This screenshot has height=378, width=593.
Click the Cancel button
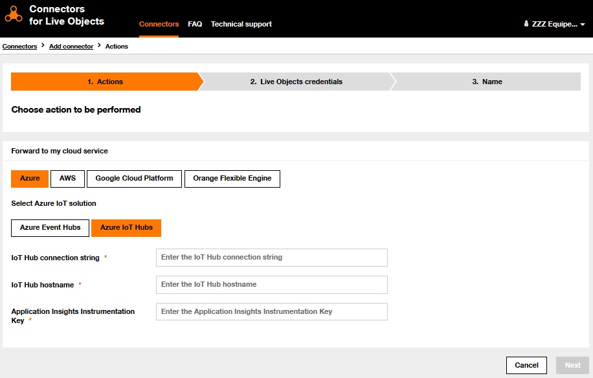coord(526,365)
